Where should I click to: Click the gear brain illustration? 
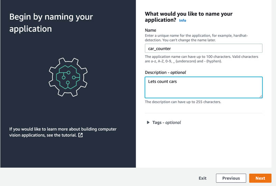[x=68, y=77]
